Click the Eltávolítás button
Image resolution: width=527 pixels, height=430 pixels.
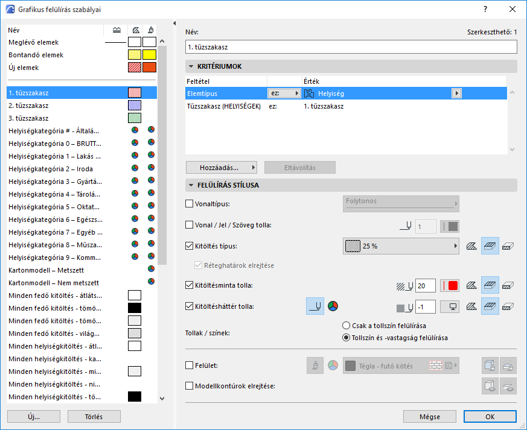[x=300, y=168]
